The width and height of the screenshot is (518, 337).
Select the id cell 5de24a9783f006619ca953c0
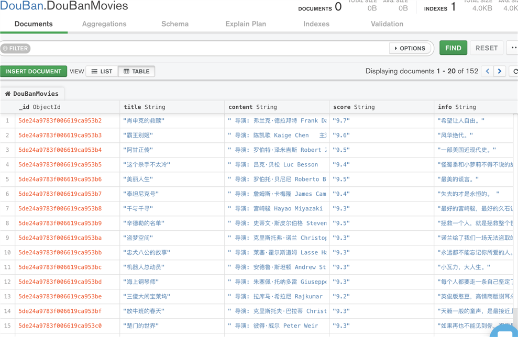point(67,325)
